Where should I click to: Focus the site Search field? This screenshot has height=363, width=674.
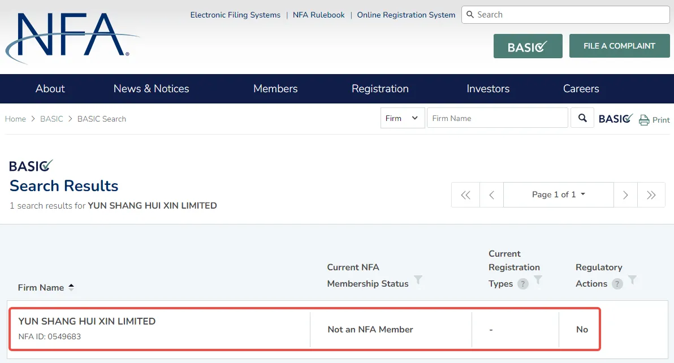[x=565, y=15]
